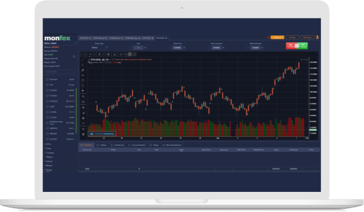364x212 pixels.
Task: Close the ETHEUR chart tab
Action: (x=166, y=38)
